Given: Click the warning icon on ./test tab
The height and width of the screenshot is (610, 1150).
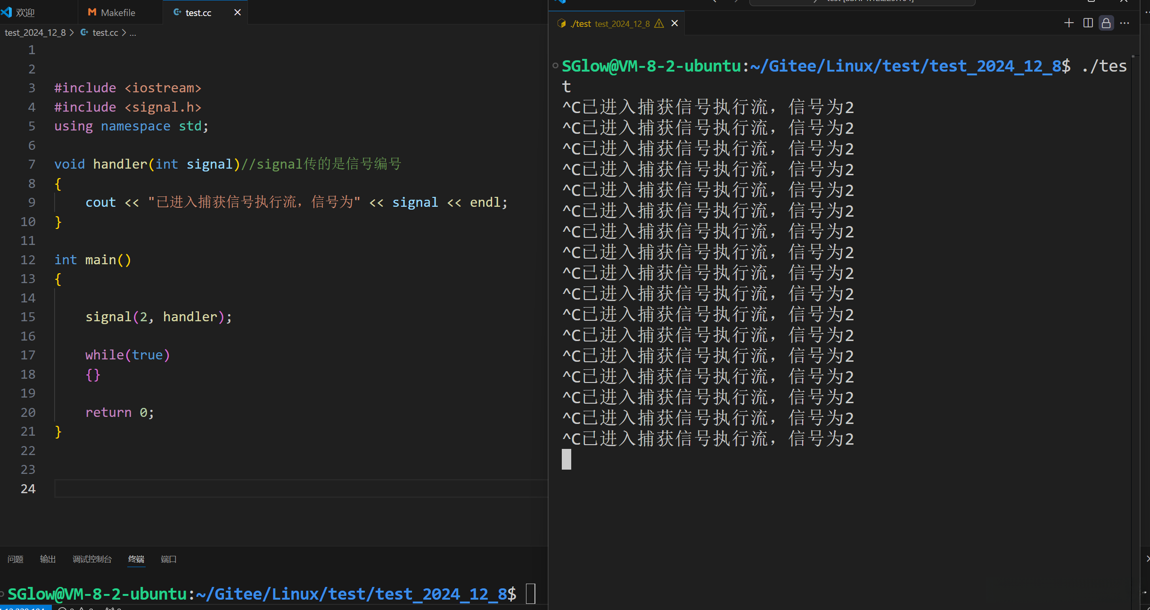Looking at the screenshot, I should tap(659, 24).
